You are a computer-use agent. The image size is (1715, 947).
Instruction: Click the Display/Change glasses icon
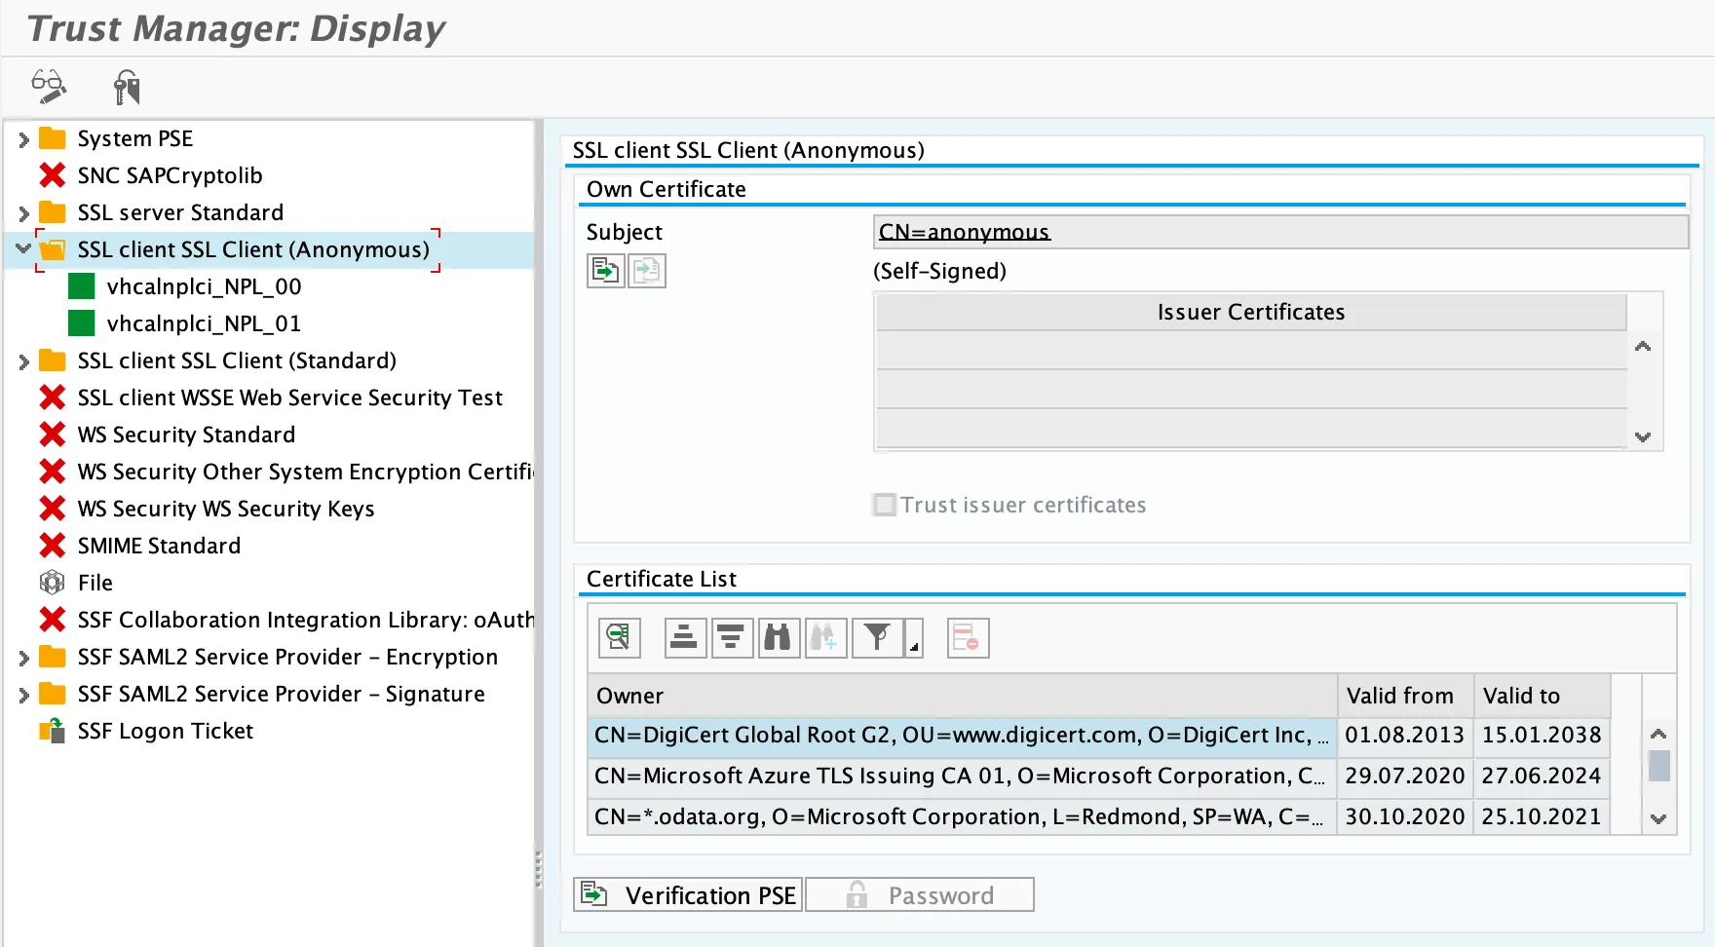click(x=48, y=86)
